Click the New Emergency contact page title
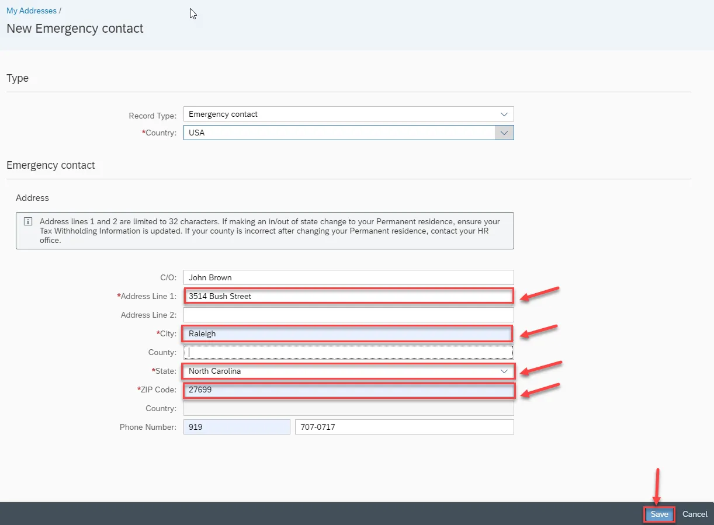Screen dimensions: 714x525 [x=75, y=29]
